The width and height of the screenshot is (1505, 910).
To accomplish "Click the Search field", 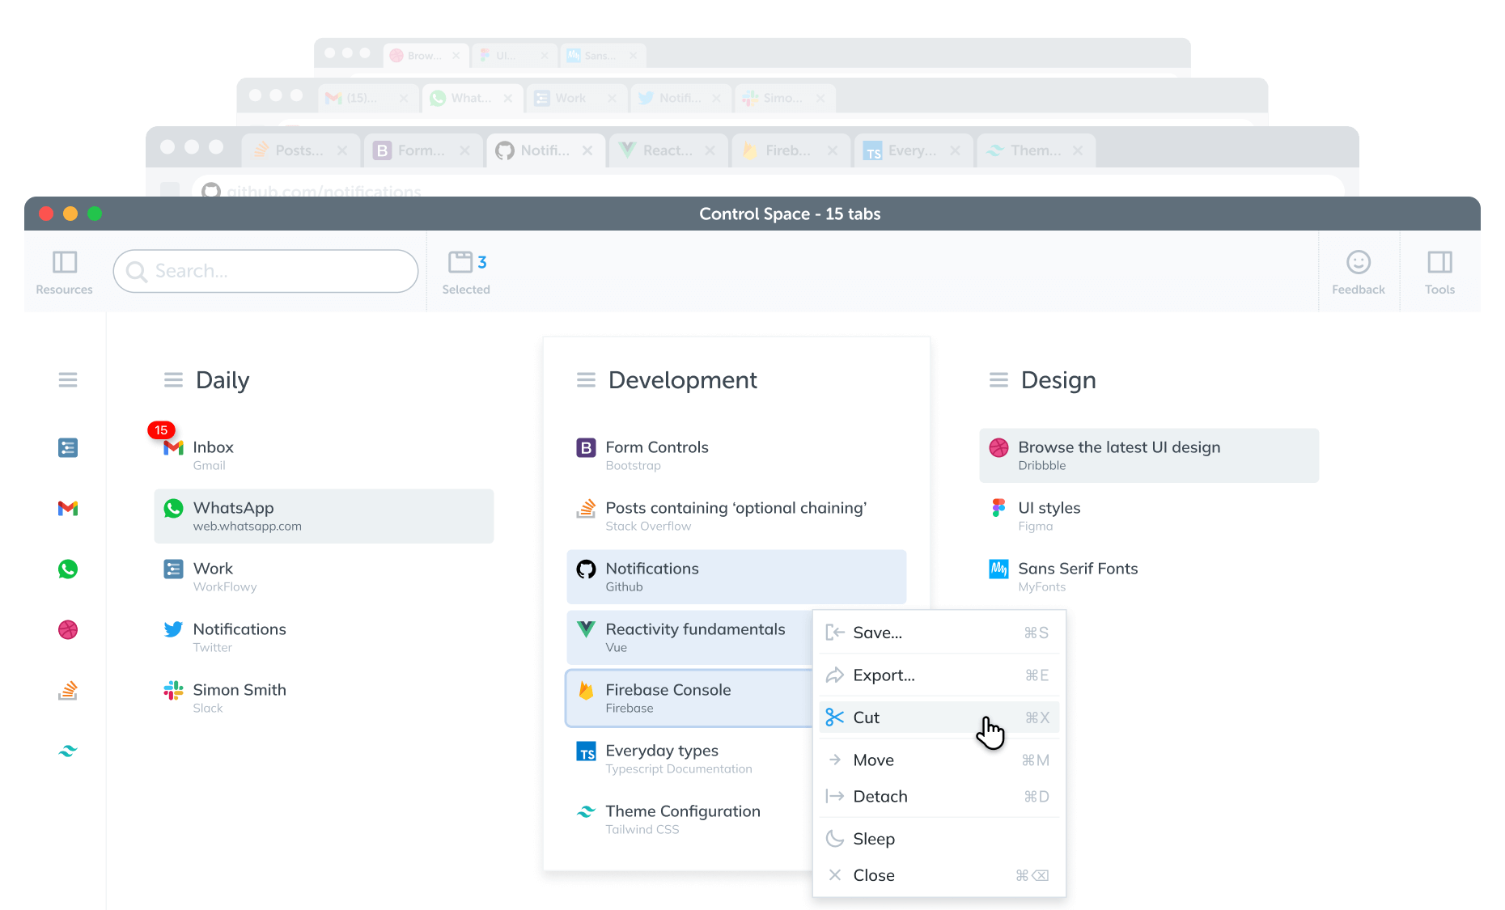I will click(265, 271).
